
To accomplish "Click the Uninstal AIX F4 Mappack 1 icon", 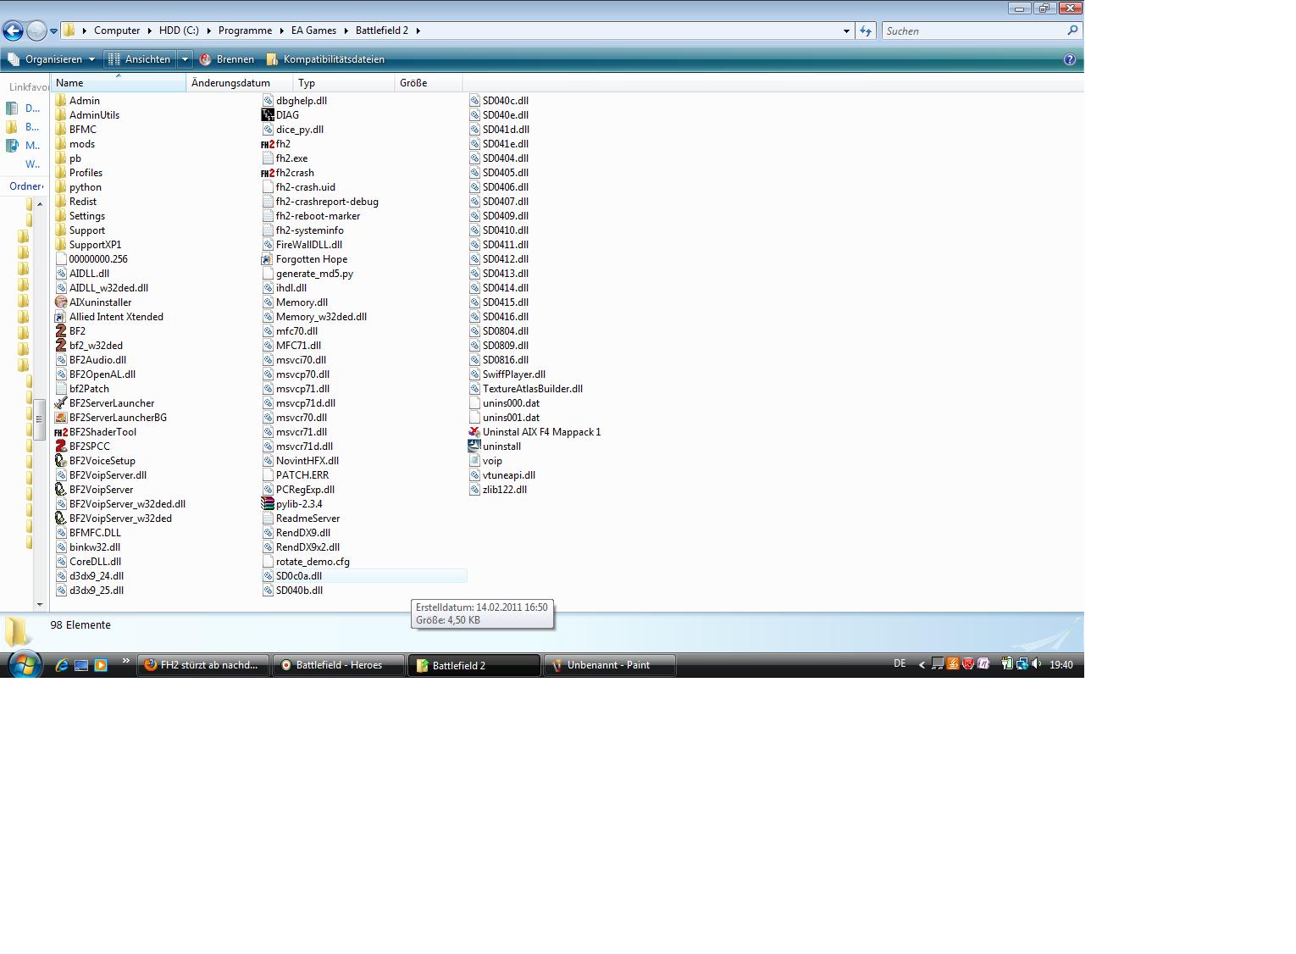I will (x=474, y=432).
